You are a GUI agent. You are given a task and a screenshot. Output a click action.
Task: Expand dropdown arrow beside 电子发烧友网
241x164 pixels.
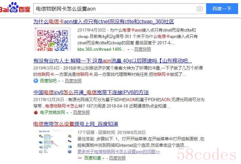67,113
